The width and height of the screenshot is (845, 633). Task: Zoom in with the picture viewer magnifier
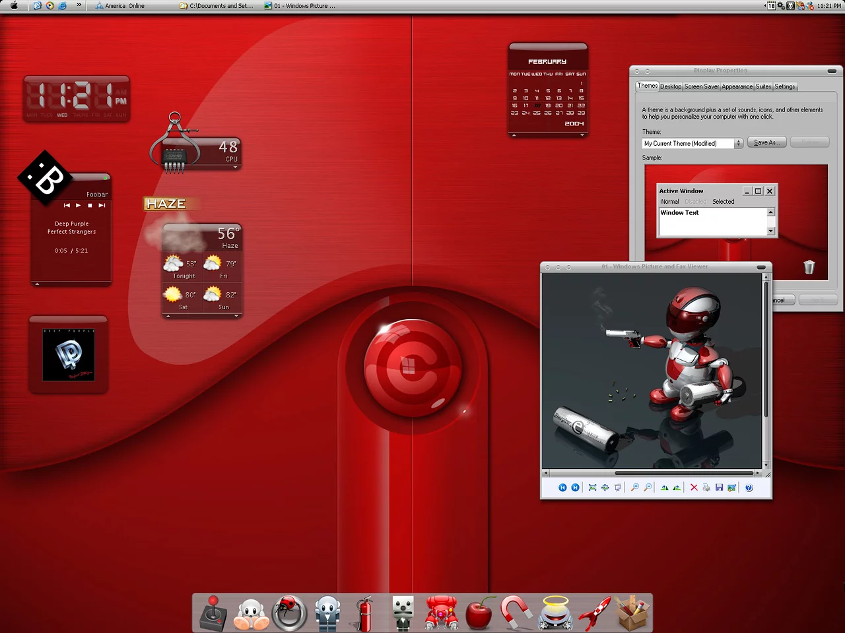coord(634,488)
